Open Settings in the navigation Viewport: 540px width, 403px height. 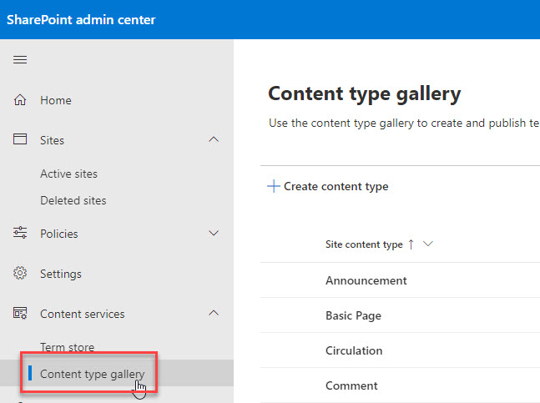point(61,274)
